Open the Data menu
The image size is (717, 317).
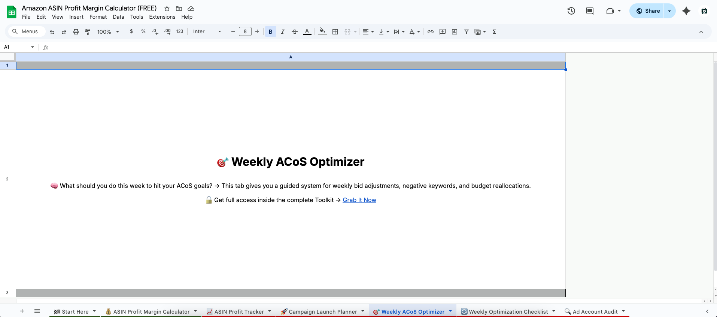pos(118,17)
